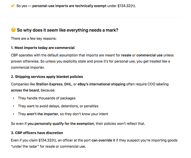Click the bold text 'aren't the importer'
Screen dimensions: 191x158
(42, 114)
